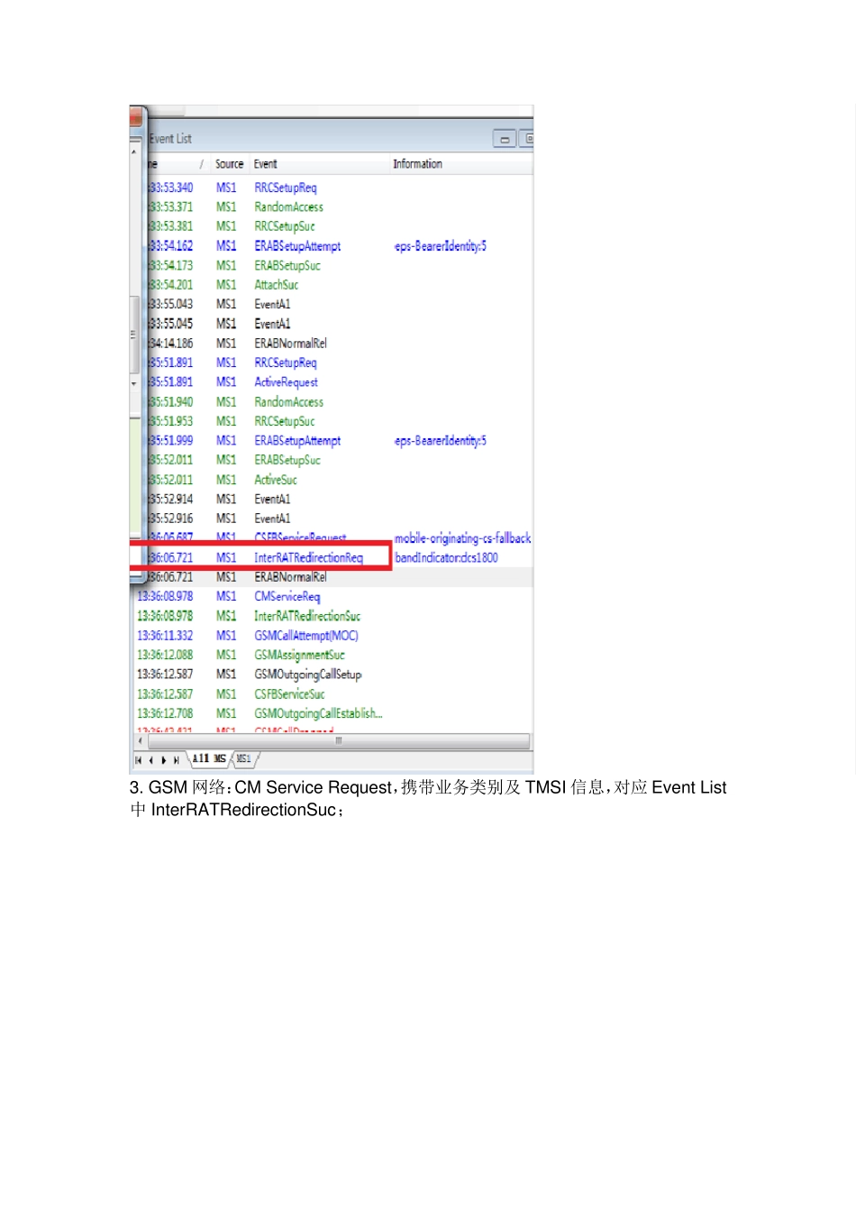Sort by the Information column header
Viewport: 856px width, 1212px height.
click(417, 164)
